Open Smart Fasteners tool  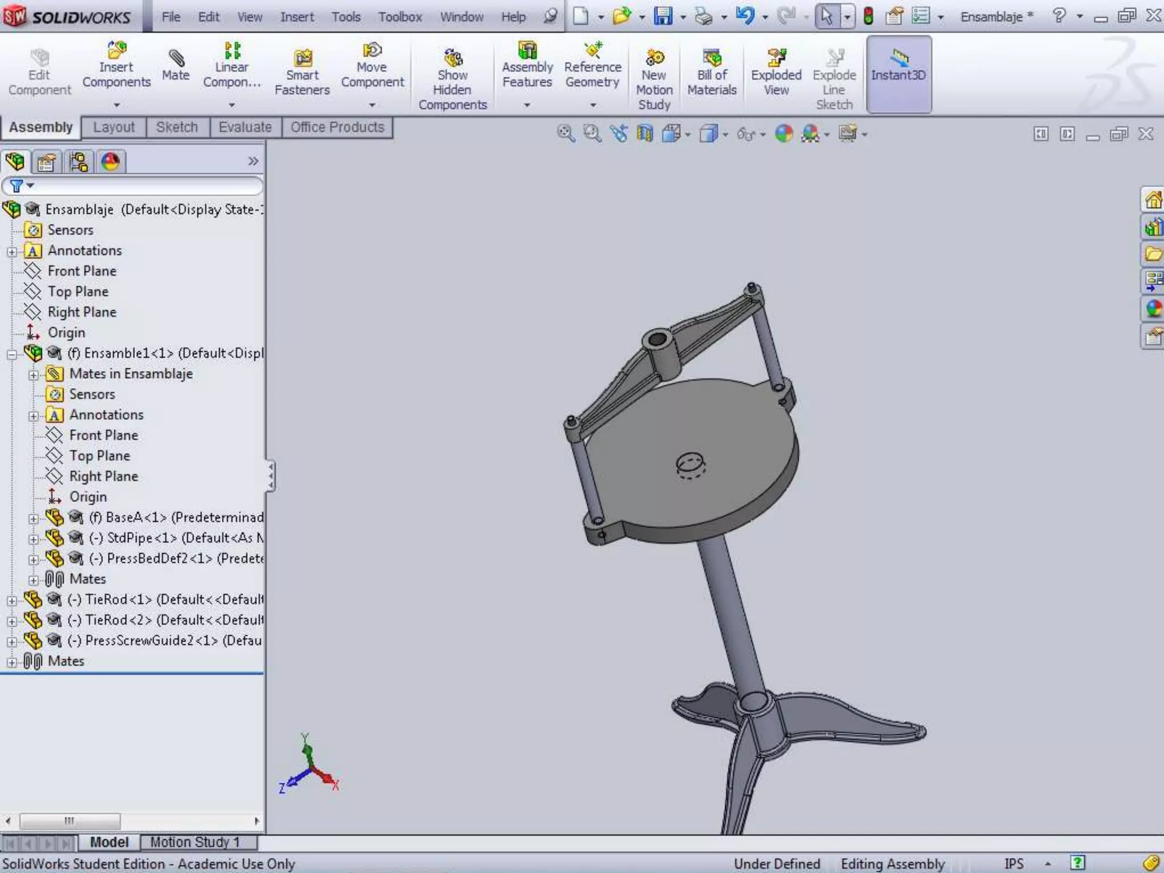[x=302, y=72]
